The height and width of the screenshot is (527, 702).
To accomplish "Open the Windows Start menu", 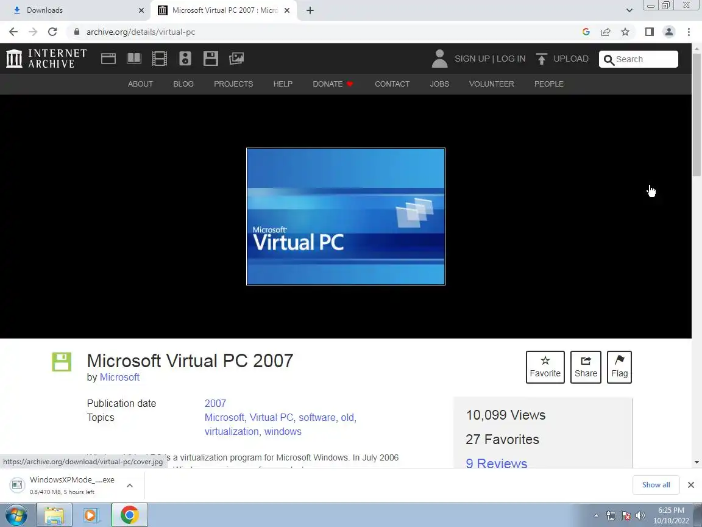I will 16,515.
